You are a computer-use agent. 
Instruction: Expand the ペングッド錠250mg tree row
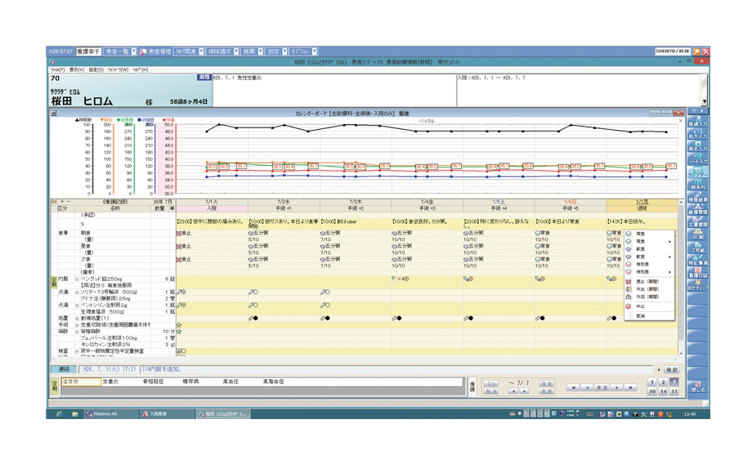[77, 278]
